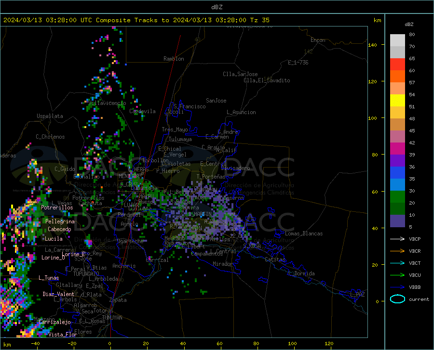
Task: Click the 'Carrizalejo' map label
Action: click(54, 322)
